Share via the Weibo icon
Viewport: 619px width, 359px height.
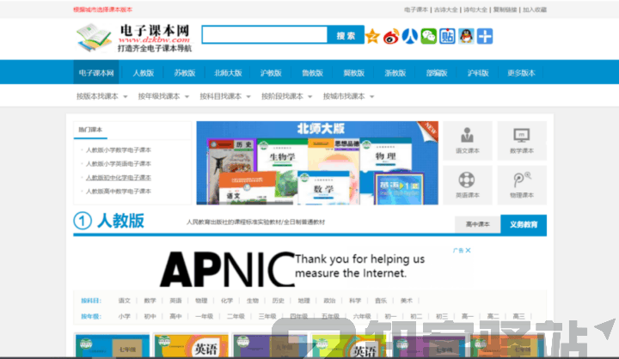391,36
